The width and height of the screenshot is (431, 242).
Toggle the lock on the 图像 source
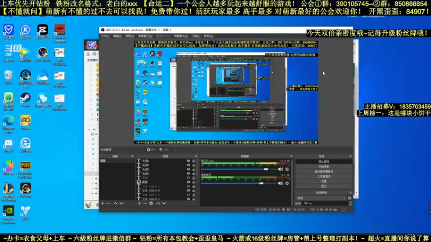pyautogui.click(x=194, y=182)
